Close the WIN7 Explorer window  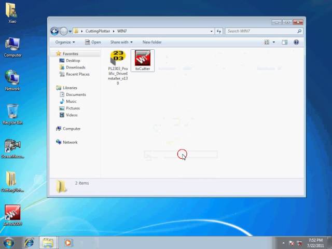click(298, 22)
